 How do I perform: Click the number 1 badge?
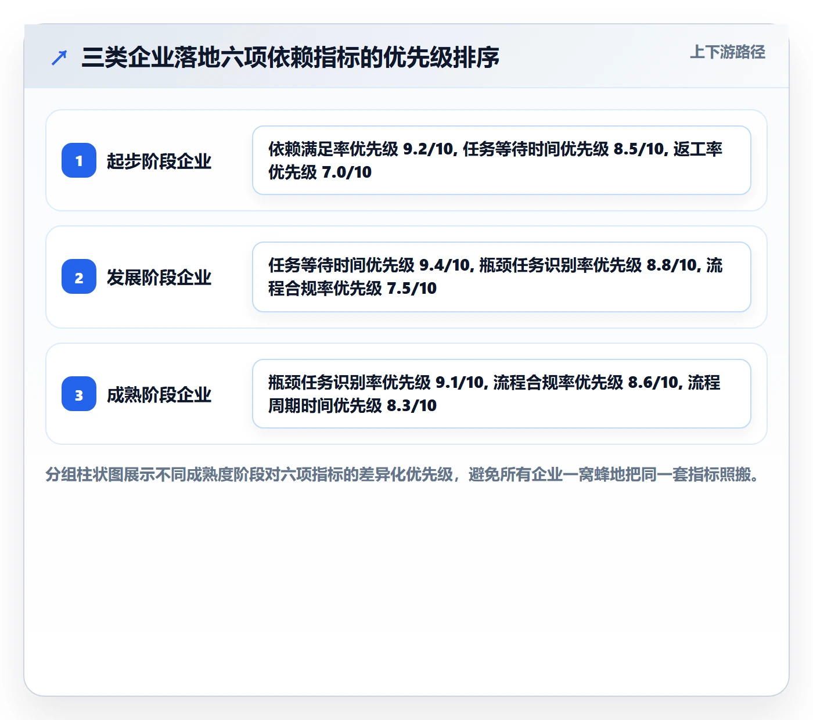click(x=79, y=160)
